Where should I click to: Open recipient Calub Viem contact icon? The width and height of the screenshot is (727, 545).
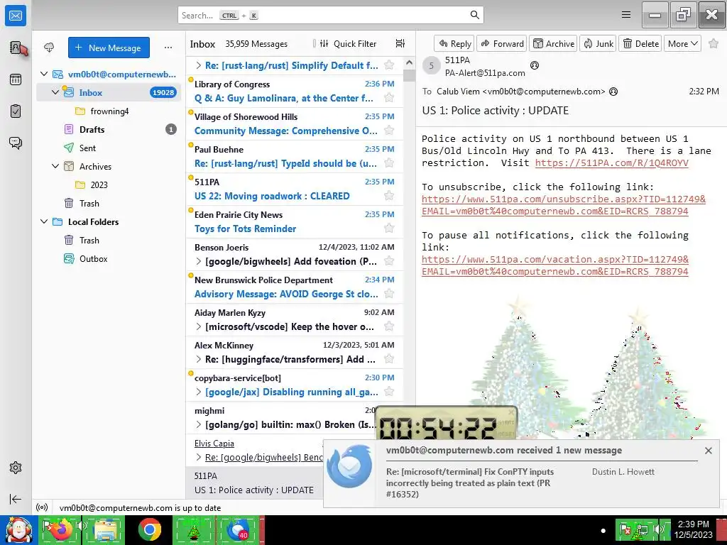613,92
